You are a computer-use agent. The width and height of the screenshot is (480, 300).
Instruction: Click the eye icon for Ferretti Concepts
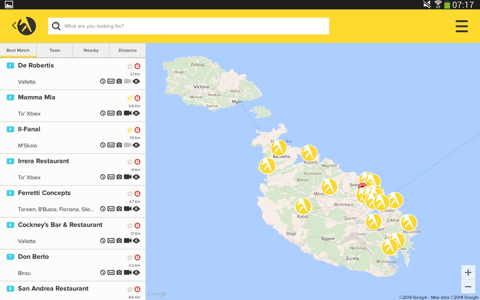(x=136, y=208)
